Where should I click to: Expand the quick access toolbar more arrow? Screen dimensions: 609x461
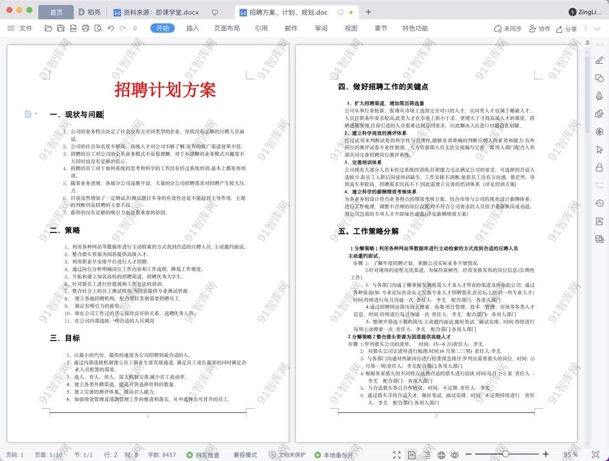click(135, 28)
